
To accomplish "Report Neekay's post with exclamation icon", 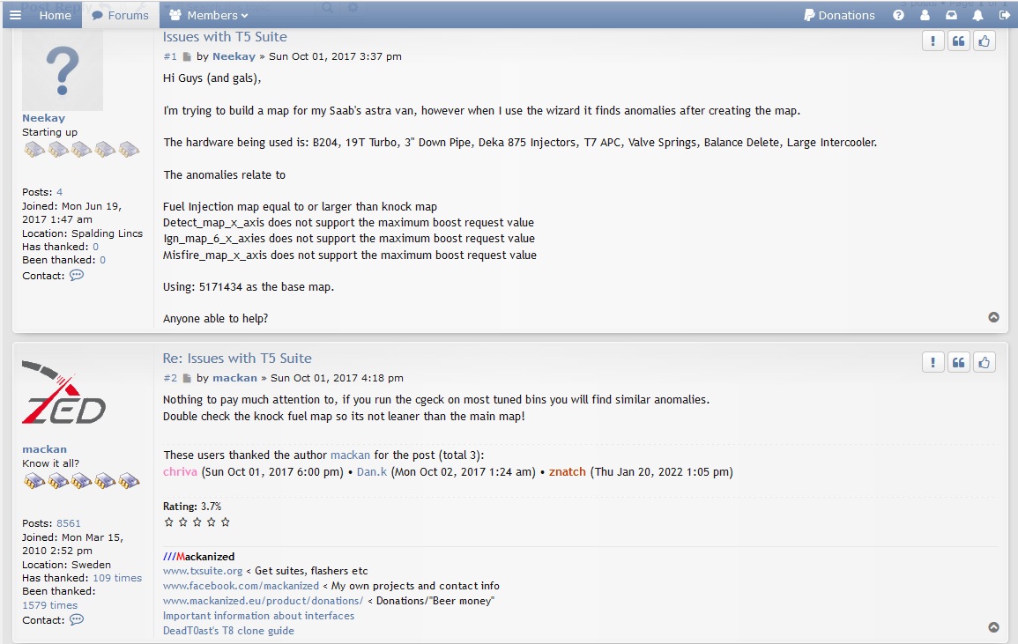I will 933,41.
